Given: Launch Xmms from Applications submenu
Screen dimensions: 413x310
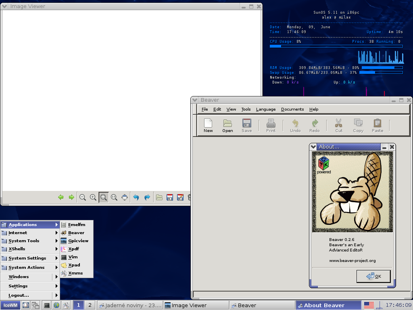Looking at the screenshot, I should click(x=77, y=273).
